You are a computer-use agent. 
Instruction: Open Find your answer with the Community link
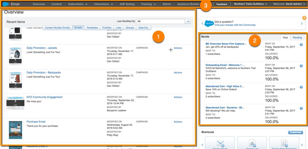click(x=235, y=25)
